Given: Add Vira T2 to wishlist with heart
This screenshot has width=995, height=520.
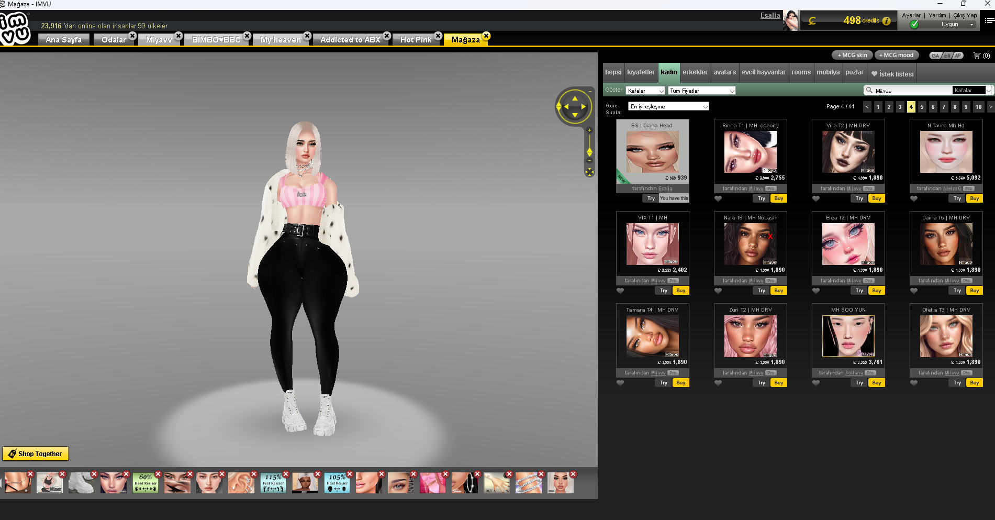Looking at the screenshot, I should pyautogui.click(x=816, y=198).
